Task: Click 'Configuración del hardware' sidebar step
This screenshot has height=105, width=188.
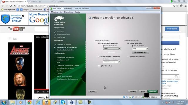Action: click(x=67, y=79)
